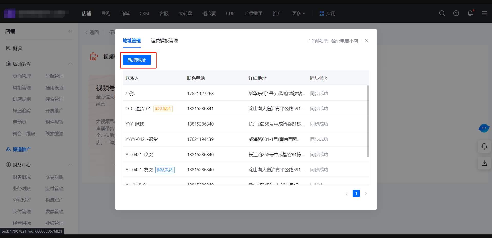
Task: Open the help question mark icon
Action: pyautogui.click(x=456, y=13)
